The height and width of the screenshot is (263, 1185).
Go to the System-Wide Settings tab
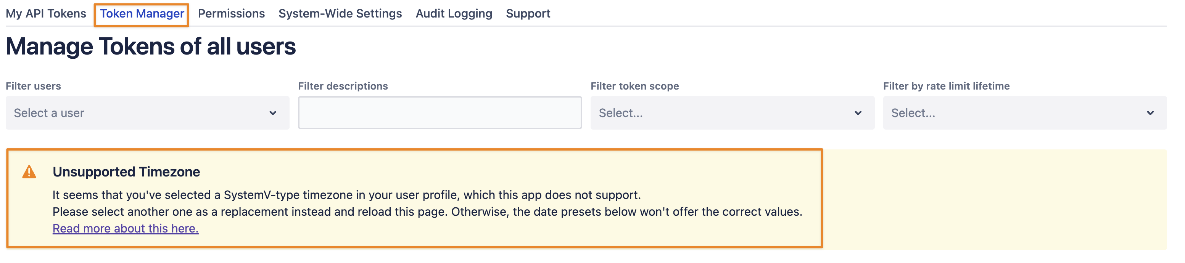(340, 14)
